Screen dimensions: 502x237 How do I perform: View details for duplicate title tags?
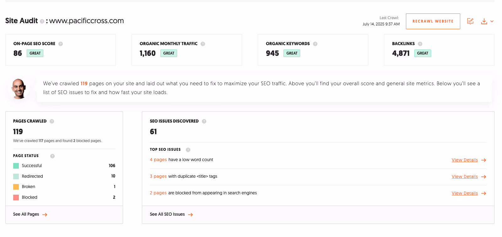pos(465,176)
